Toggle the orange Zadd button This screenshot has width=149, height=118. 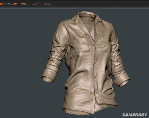click(23, 3)
